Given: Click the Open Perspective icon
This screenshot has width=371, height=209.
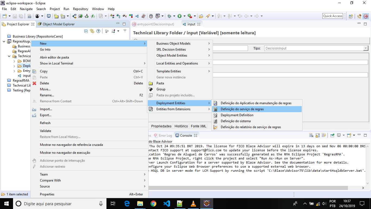Looking at the screenshot, I should coord(351,16).
